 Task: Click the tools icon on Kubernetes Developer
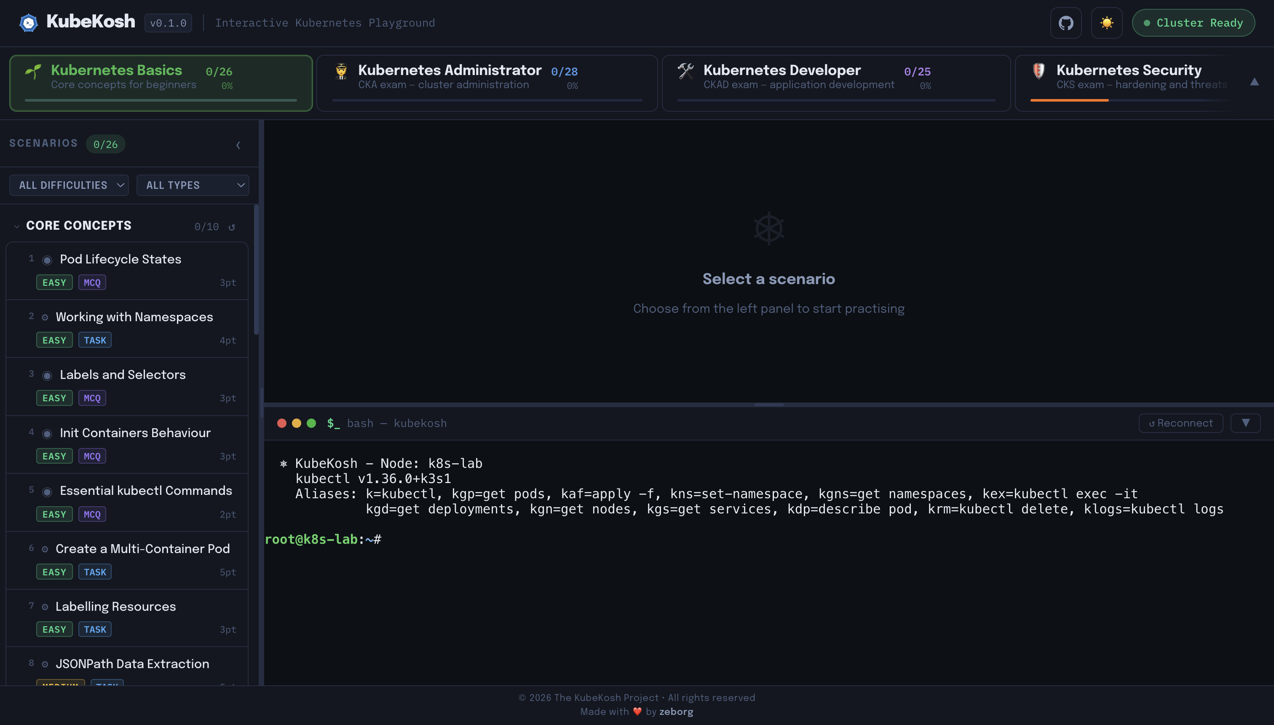(x=686, y=71)
